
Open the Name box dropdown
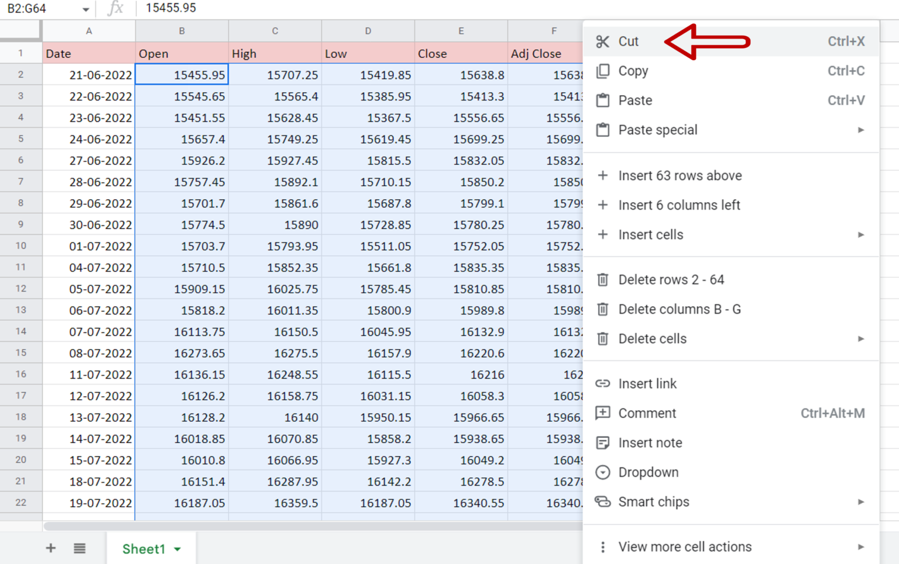[85, 8]
